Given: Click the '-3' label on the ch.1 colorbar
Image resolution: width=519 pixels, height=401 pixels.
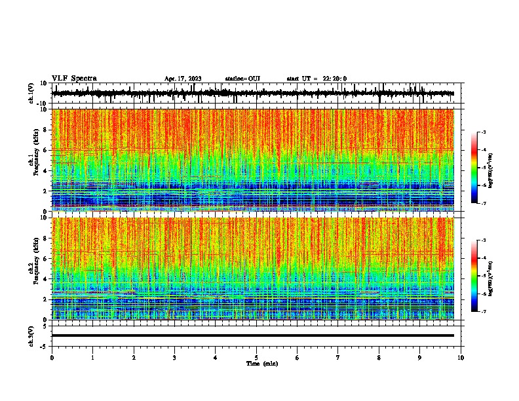Looking at the screenshot, I should (484, 132).
